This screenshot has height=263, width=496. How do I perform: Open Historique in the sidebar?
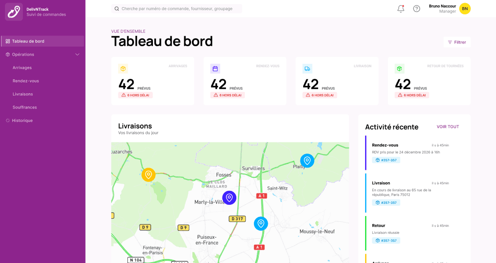(x=22, y=121)
